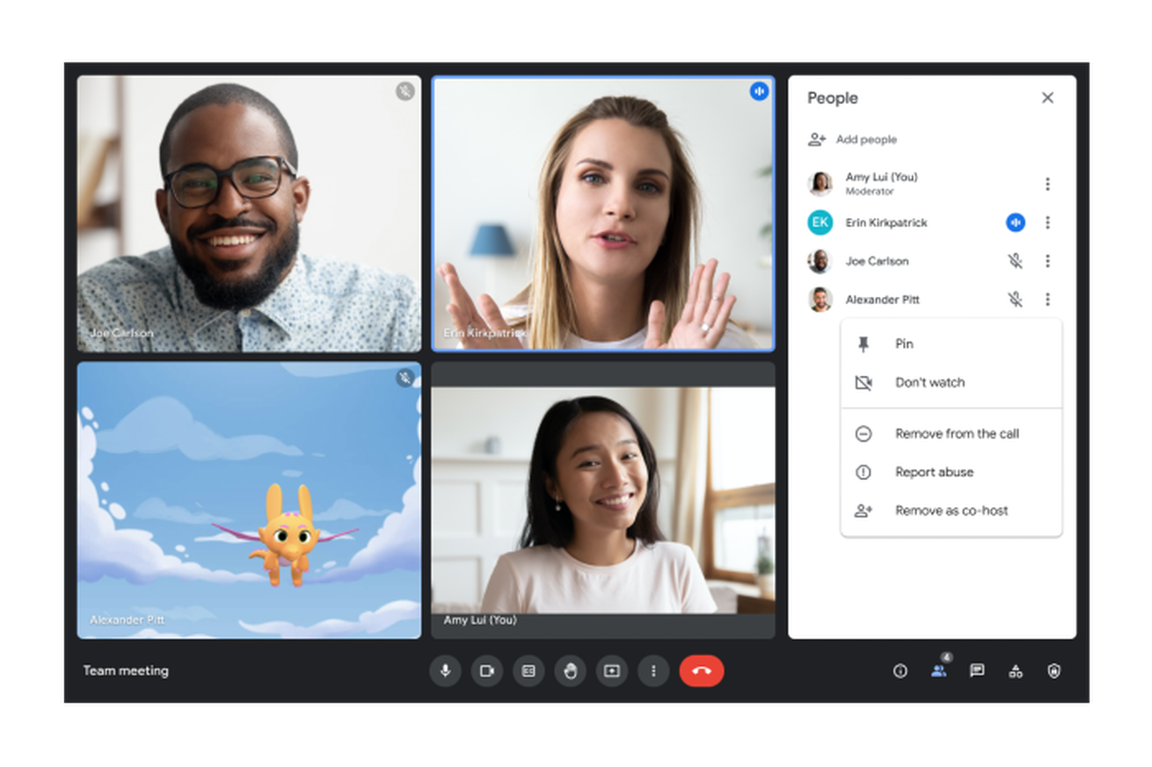
Task: Select Pin from the context menu
Action: tap(904, 344)
